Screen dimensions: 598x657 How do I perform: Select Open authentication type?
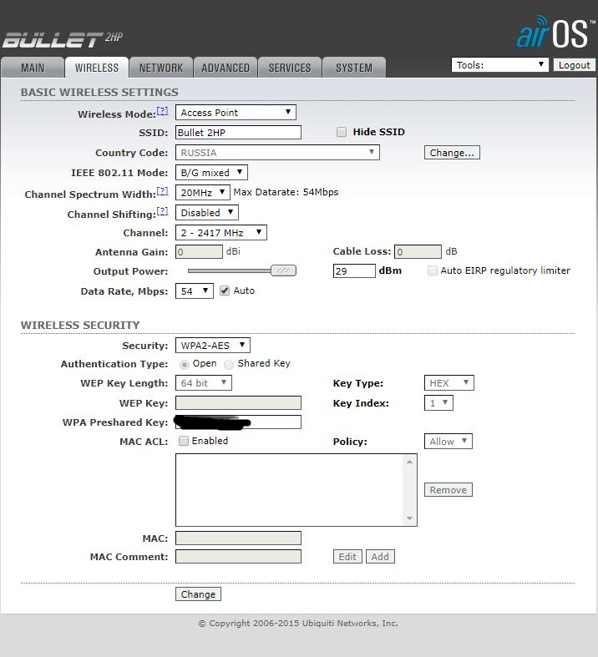click(184, 364)
